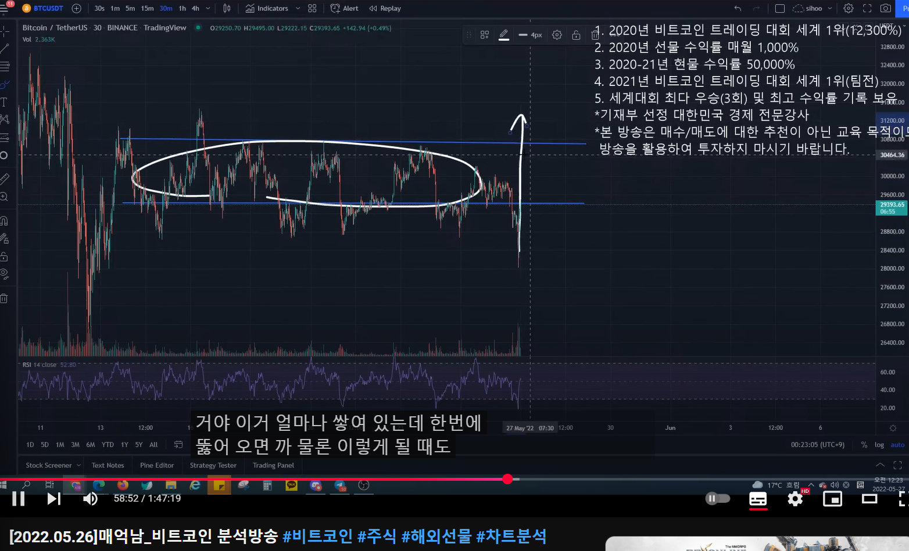Remove drawings with left toolbar trash icon
The image size is (909, 551).
pos(5,298)
